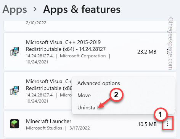180x139 pixels.
Task: Click the 3/17/2022 install date
Action: point(80,128)
